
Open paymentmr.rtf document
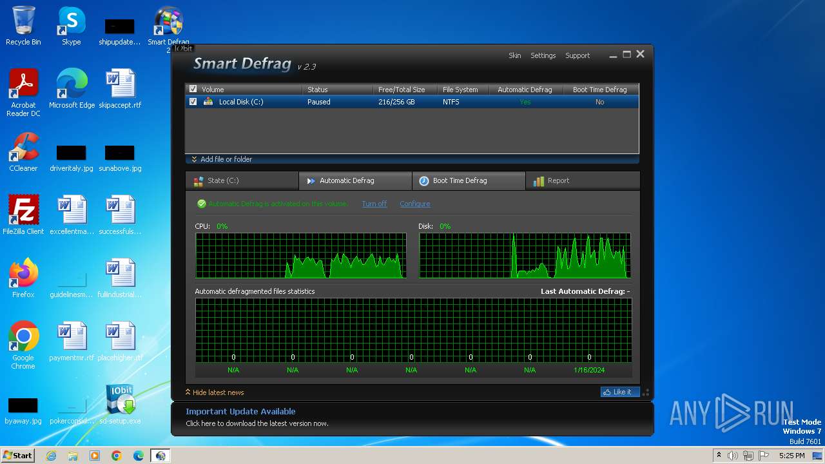coord(72,342)
